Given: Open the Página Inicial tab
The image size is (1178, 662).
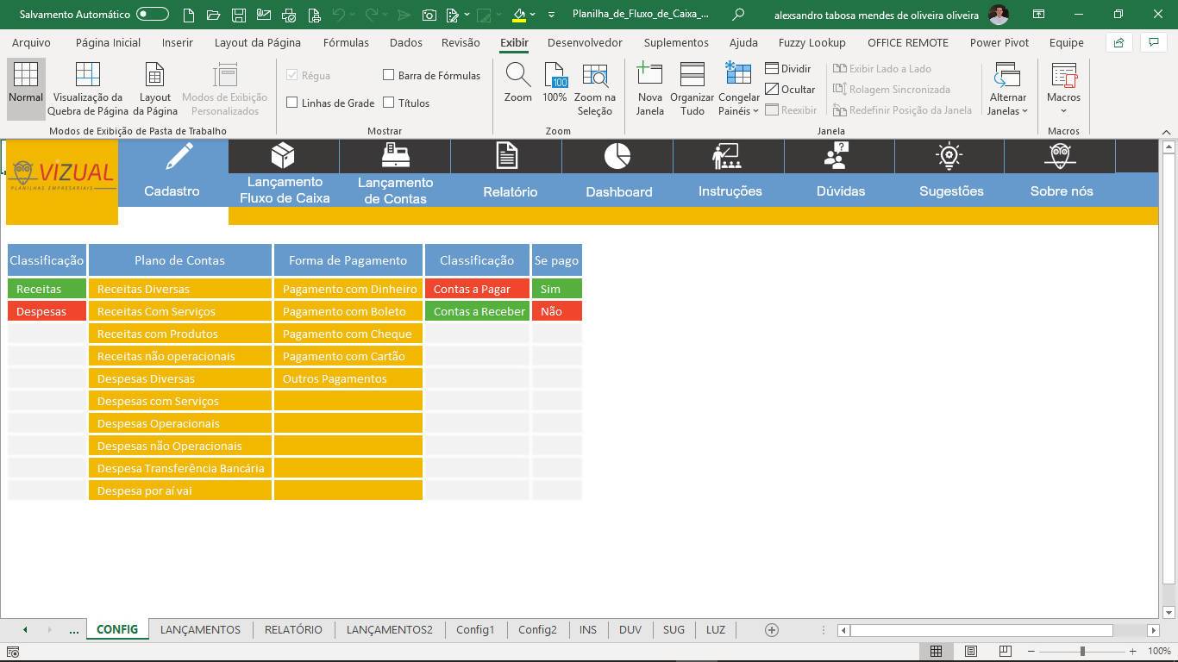Looking at the screenshot, I should click(x=108, y=42).
